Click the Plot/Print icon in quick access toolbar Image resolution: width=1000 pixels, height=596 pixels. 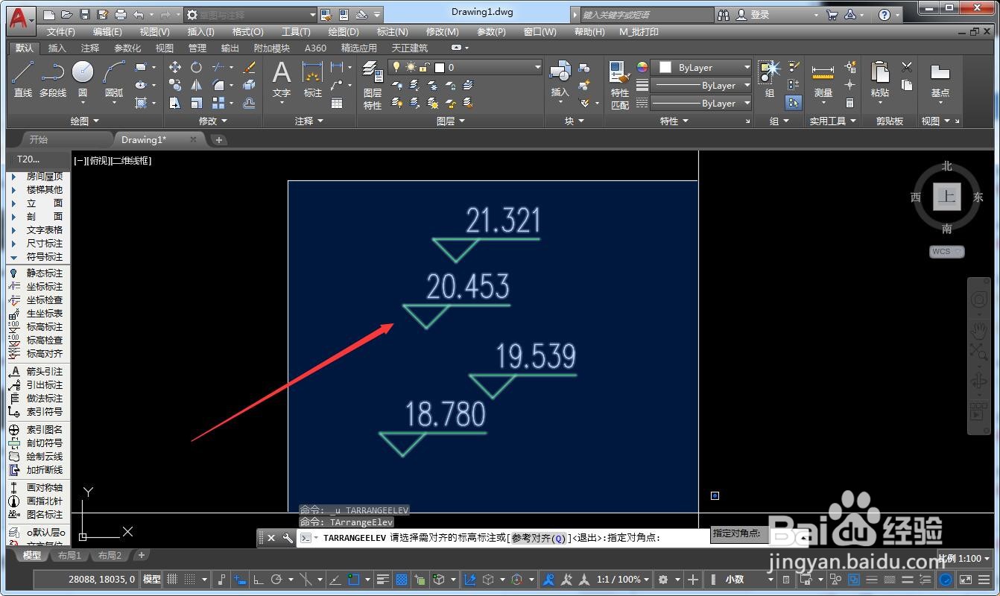pyautogui.click(x=121, y=14)
